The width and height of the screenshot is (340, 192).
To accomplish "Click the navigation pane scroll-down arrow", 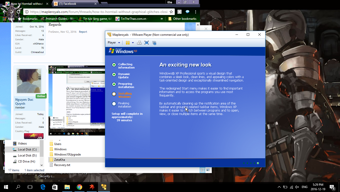I will point(41,165).
